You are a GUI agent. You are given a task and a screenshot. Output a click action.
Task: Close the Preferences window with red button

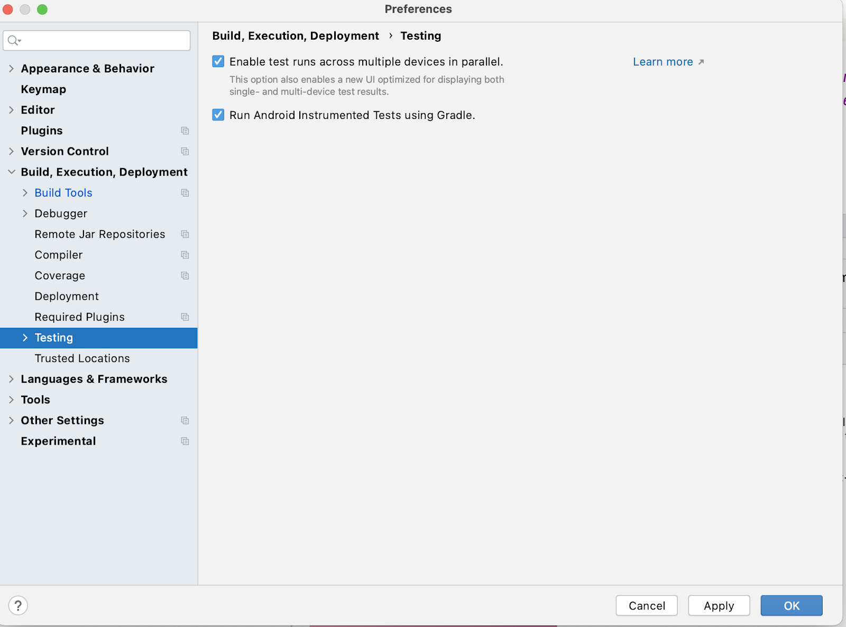(8, 10)
